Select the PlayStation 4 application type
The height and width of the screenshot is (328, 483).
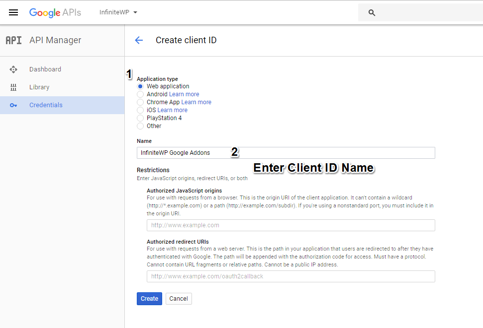point(140,118)
